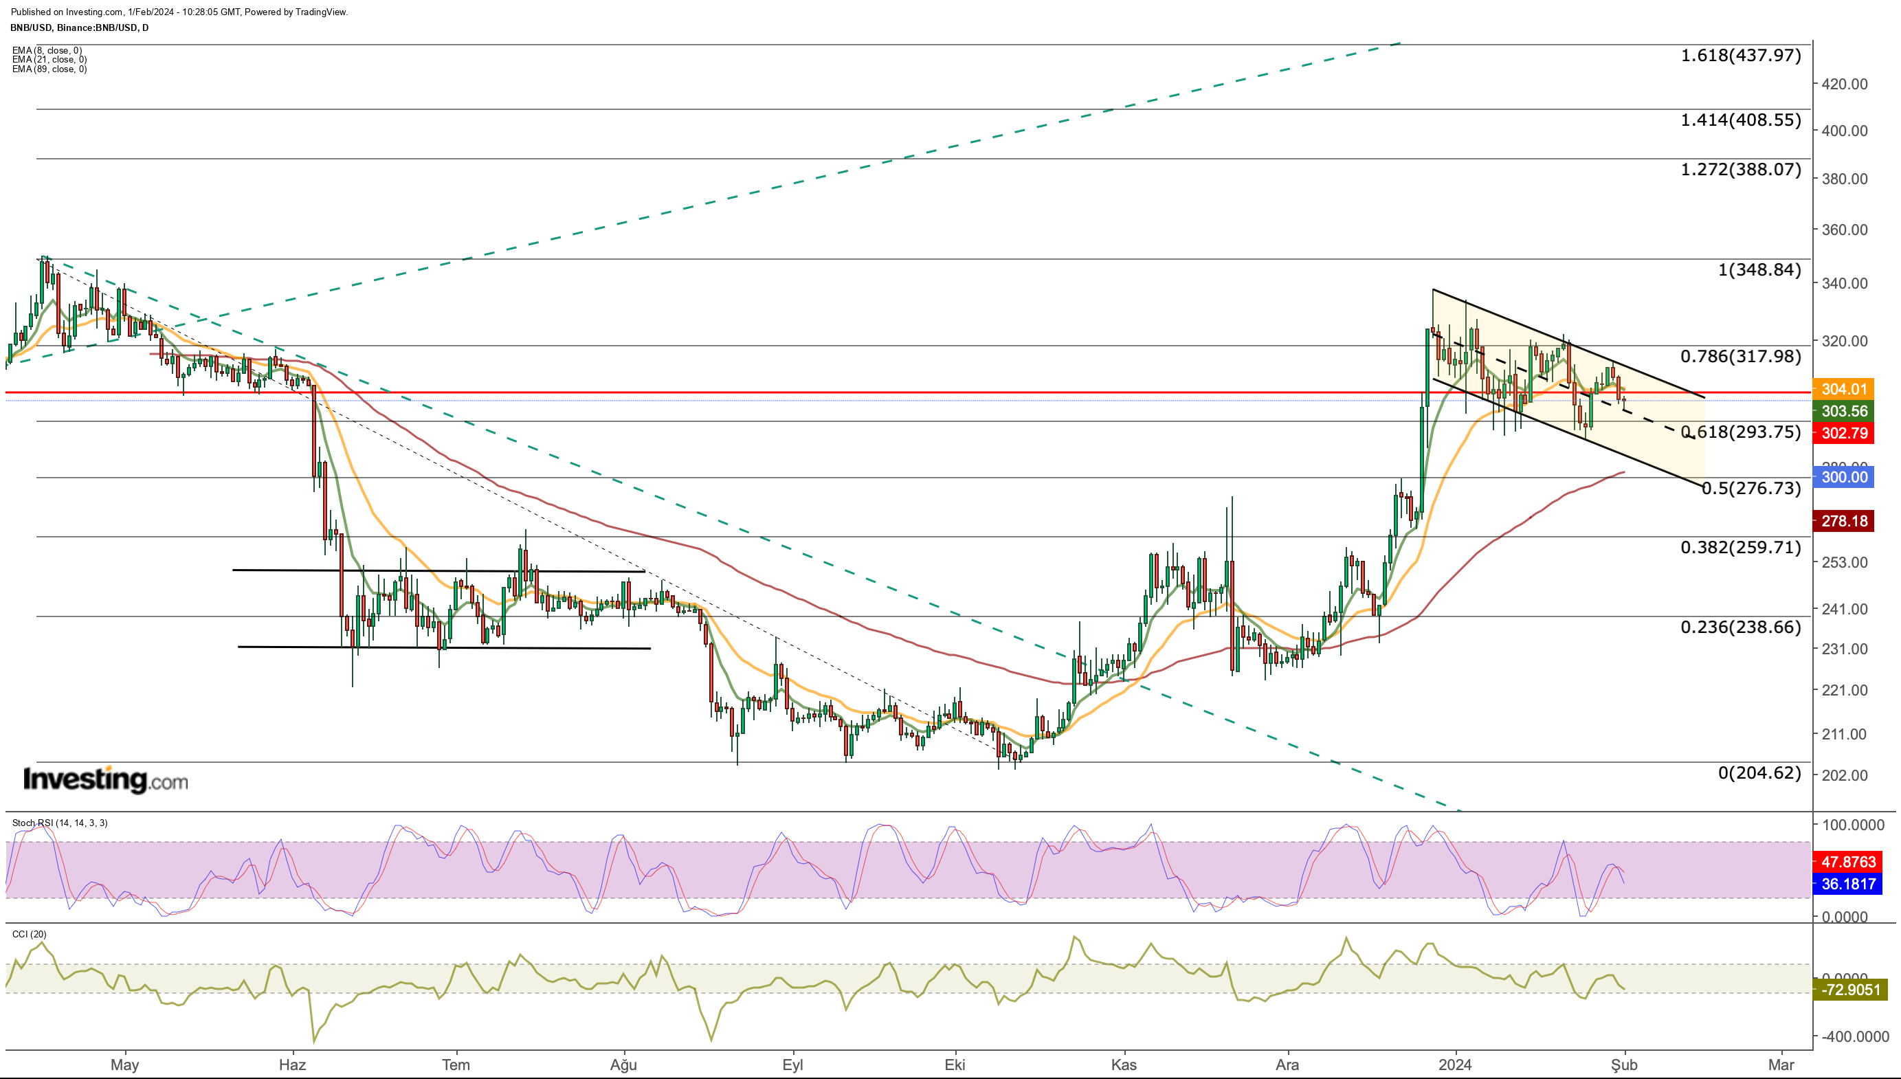Click the Stoch RSI (14, 14, 3, 3) label
1901x1079 pixels.
click(x=59, y=823)
